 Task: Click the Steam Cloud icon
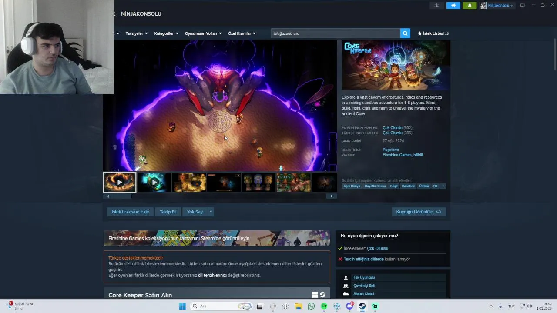click(x=346, y=294)
